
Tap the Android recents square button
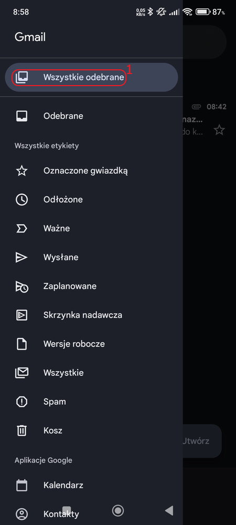click(x=67, y=511)
